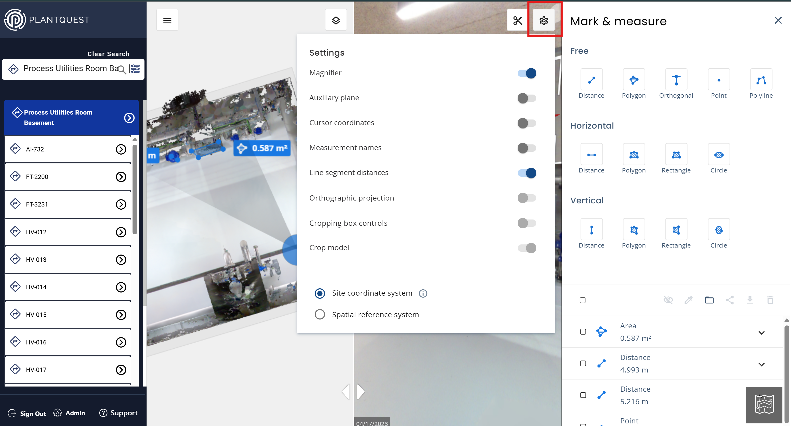Viewport: 791px width, 426px height.
Task: Open the layers icon in the viewer
Action: pyautogui.click(x=336, y=21)
